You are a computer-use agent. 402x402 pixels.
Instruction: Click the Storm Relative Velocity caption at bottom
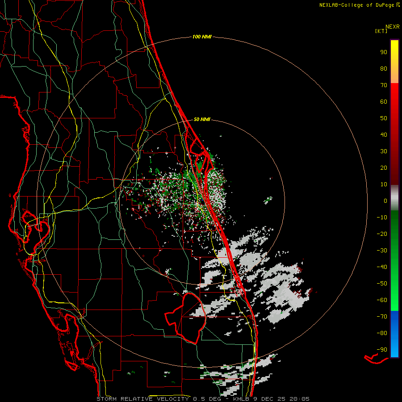pyautogui.click(x=203, y=399)
